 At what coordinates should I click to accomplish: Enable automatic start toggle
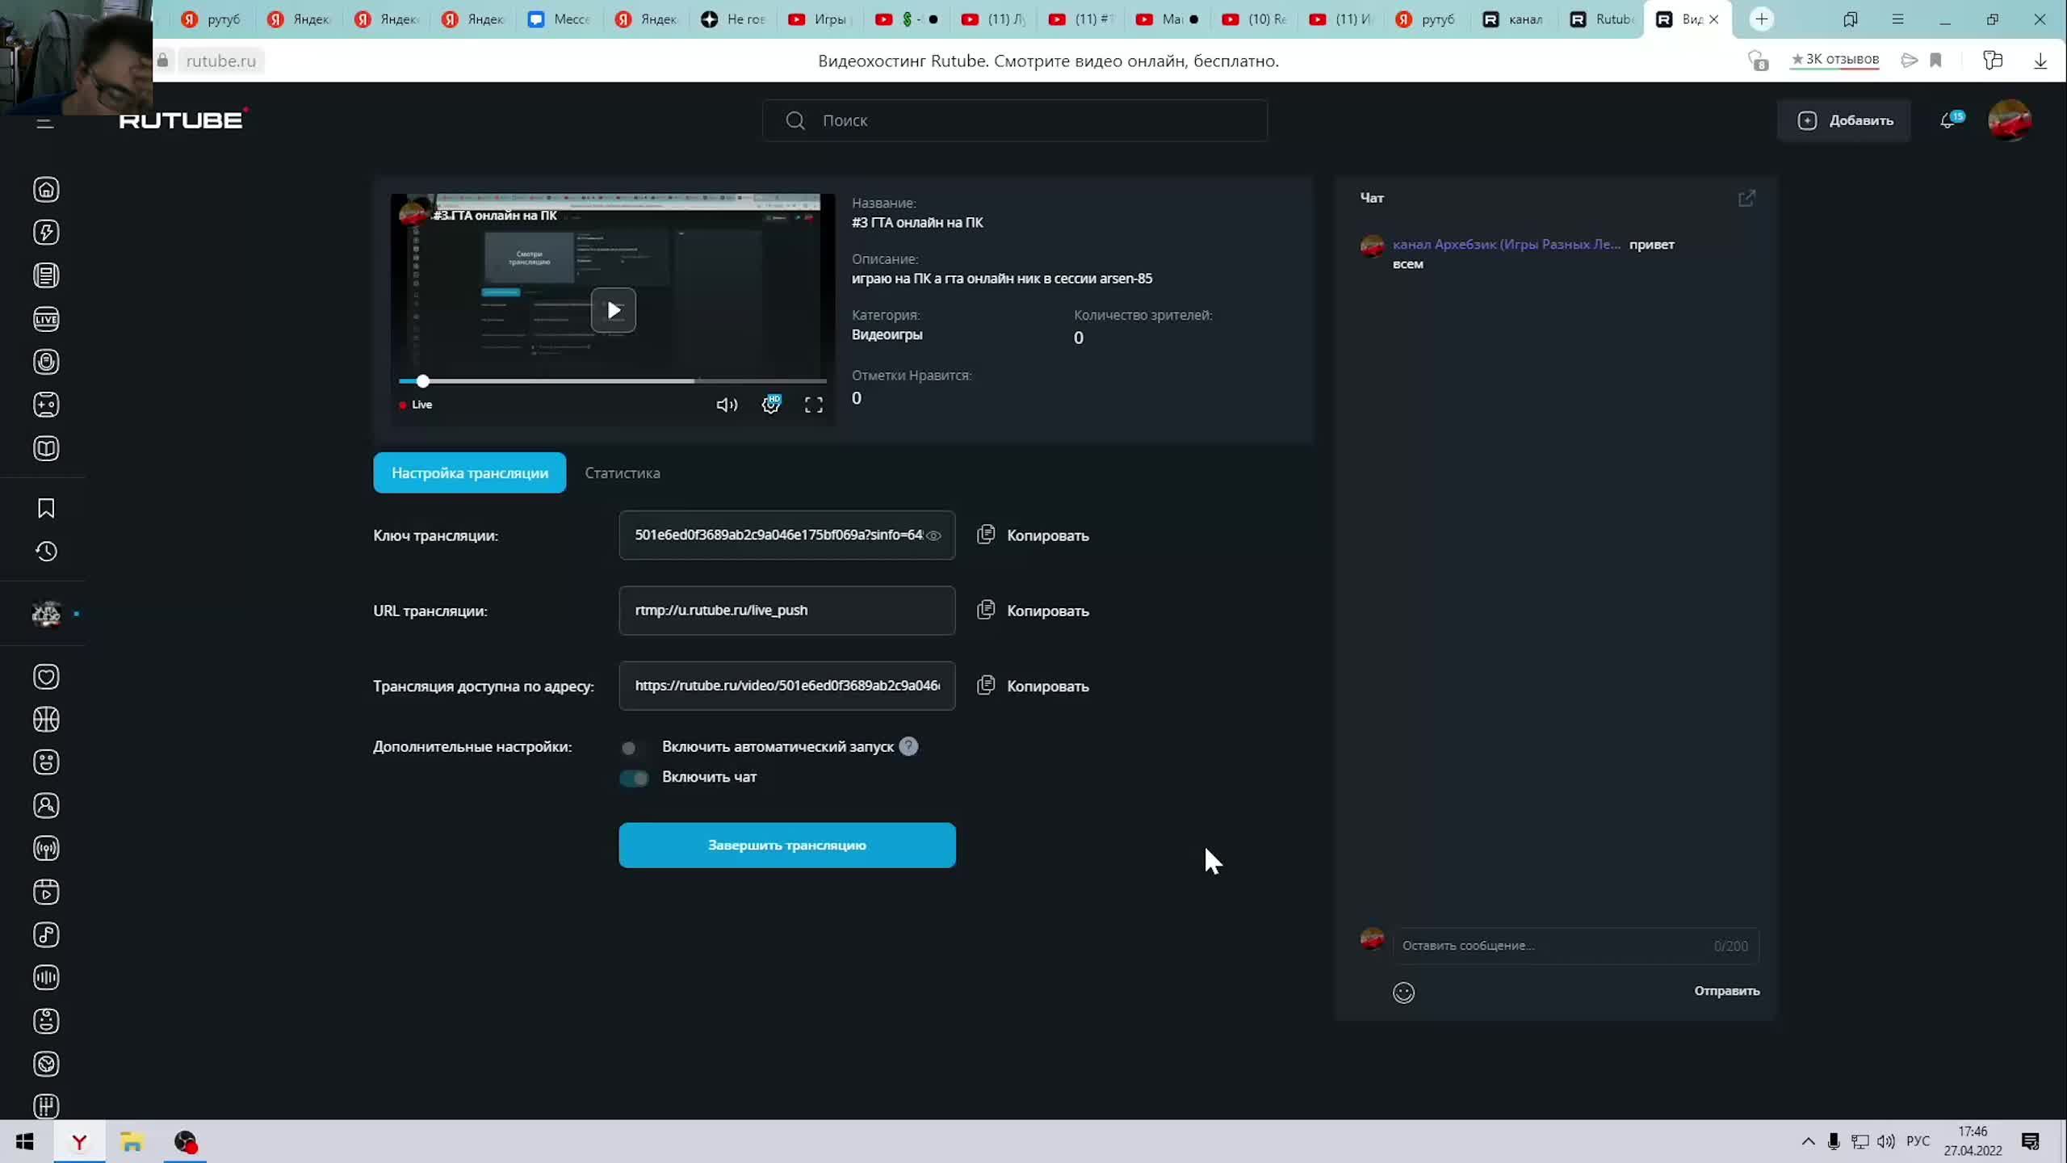tap(633, 748)
